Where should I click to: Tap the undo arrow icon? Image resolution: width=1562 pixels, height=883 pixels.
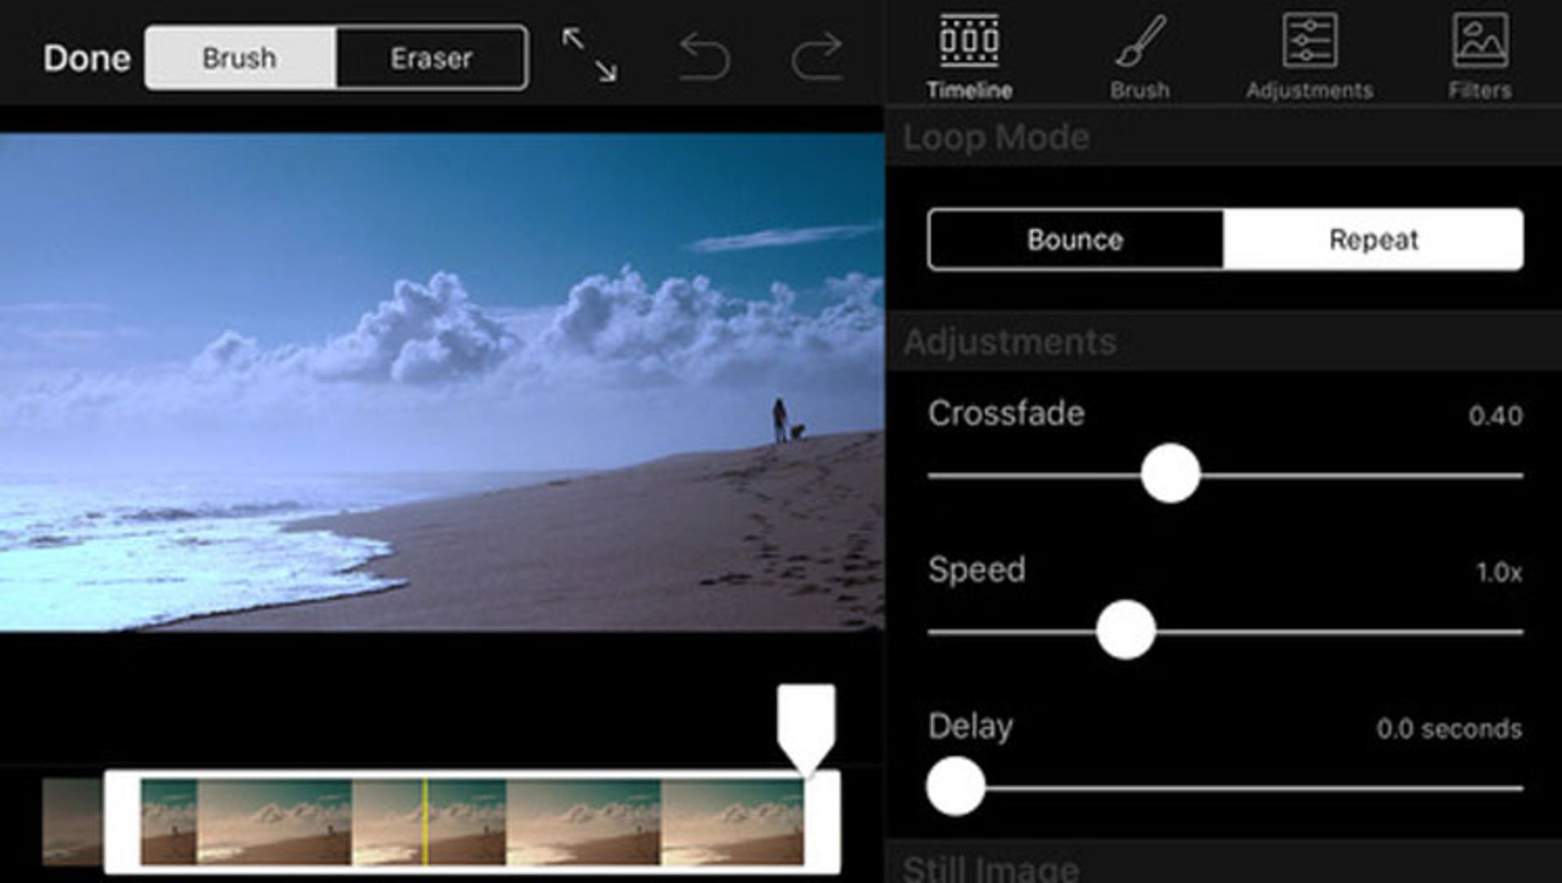coord(705,57)
